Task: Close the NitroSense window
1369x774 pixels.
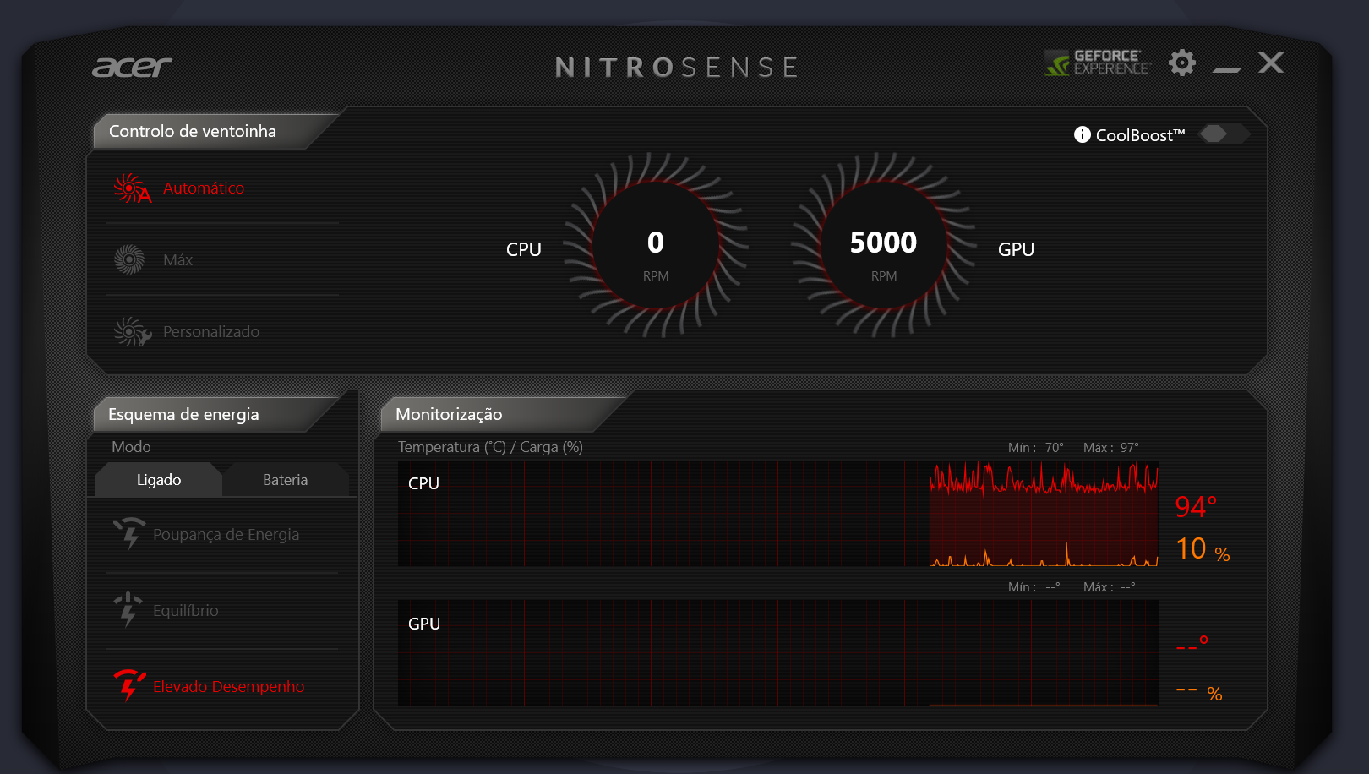Action: click(1271, 63)
